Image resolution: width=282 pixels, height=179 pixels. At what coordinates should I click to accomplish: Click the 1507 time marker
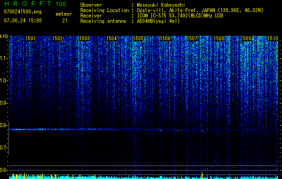192,38
